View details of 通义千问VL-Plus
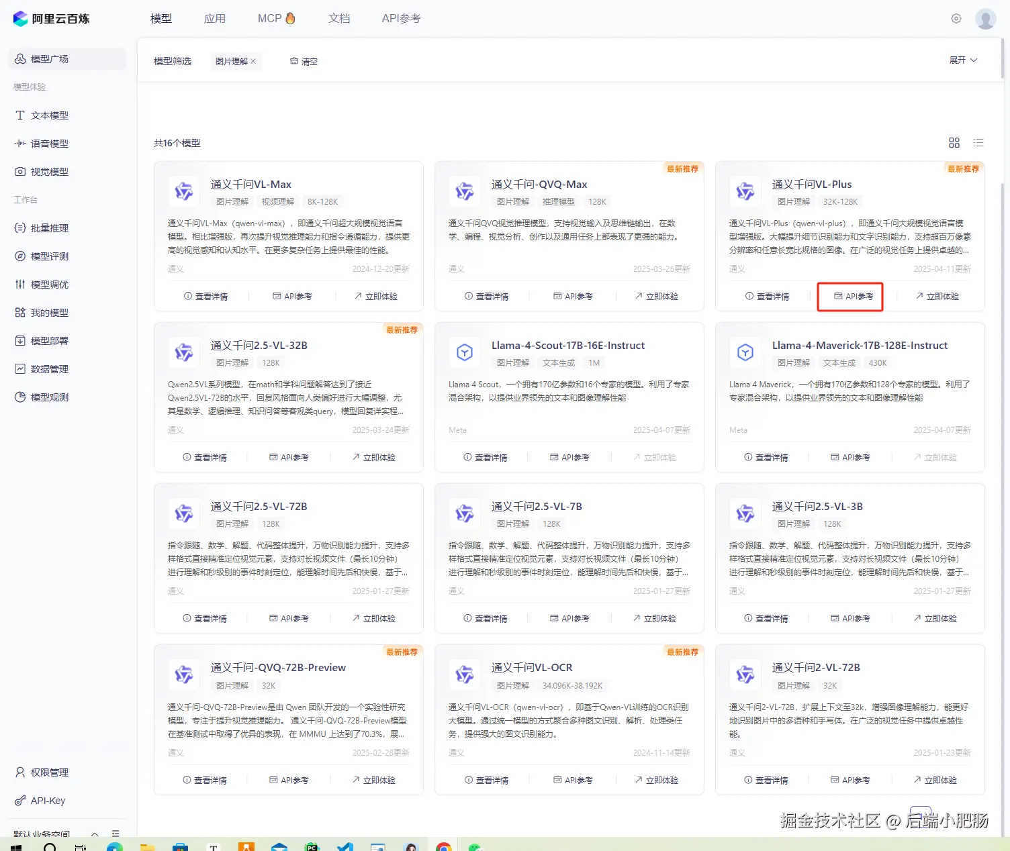This screenshot has width=1010, height=851. coord(767,296)
